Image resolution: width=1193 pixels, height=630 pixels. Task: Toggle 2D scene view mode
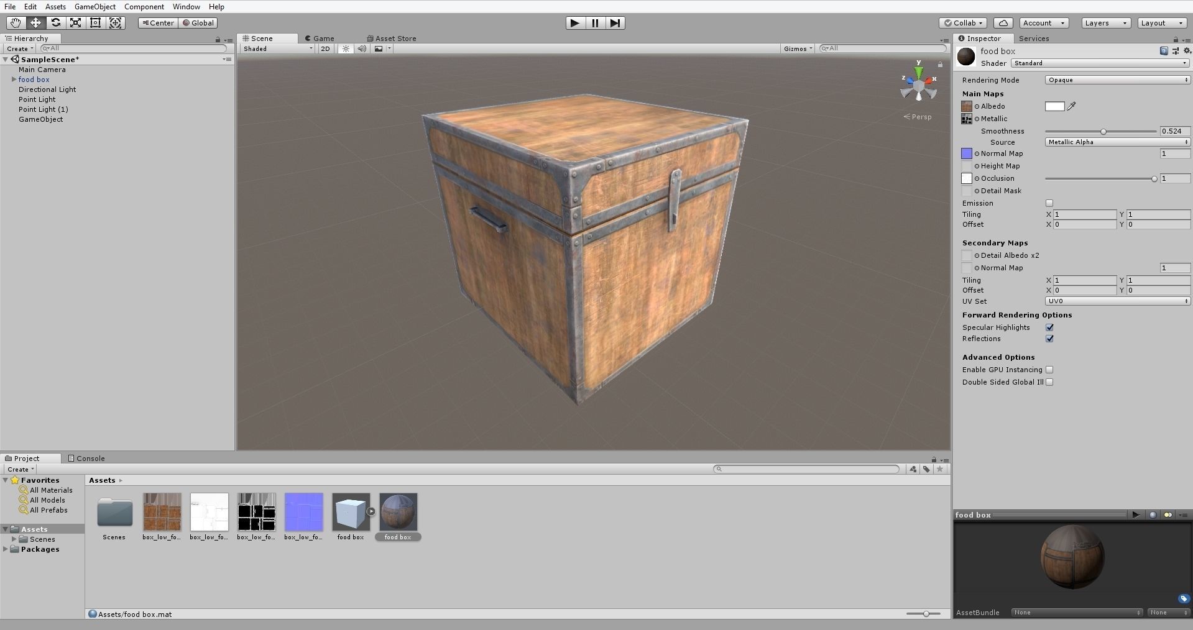(x=325, y=48)
